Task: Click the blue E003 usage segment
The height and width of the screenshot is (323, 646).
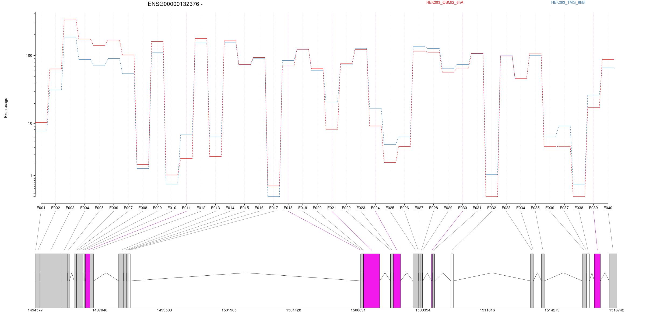Action: coord(70,37)
